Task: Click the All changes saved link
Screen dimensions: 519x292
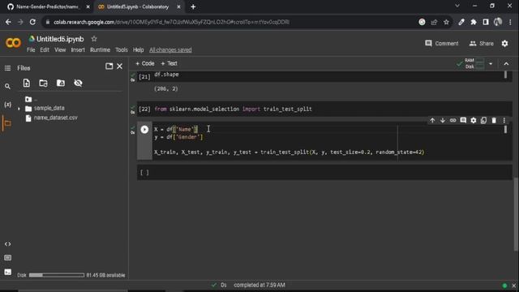Action: tap(170, 50)
